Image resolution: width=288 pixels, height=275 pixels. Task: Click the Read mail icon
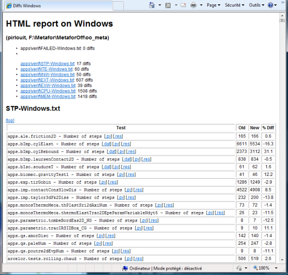click(183, 5)
